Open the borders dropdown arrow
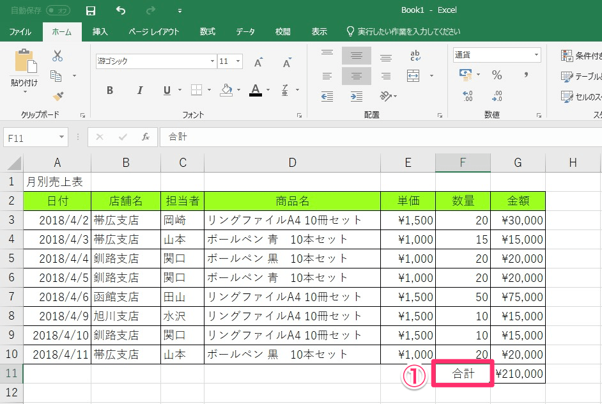The height and width of the screenshot is (404, 602). (x=209, y=90)
